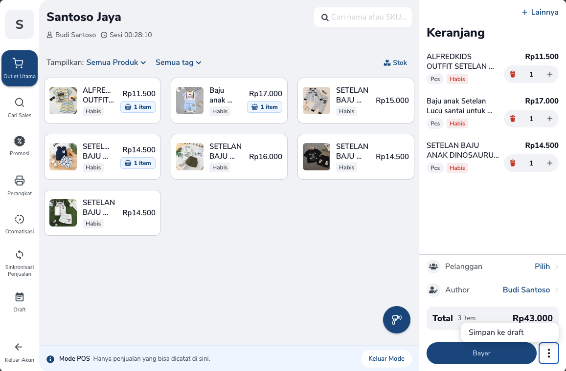This screenshot has width=566, height=371.
Task: Increase quantity of Baju anak Setelan item
Action: point(550,119)
